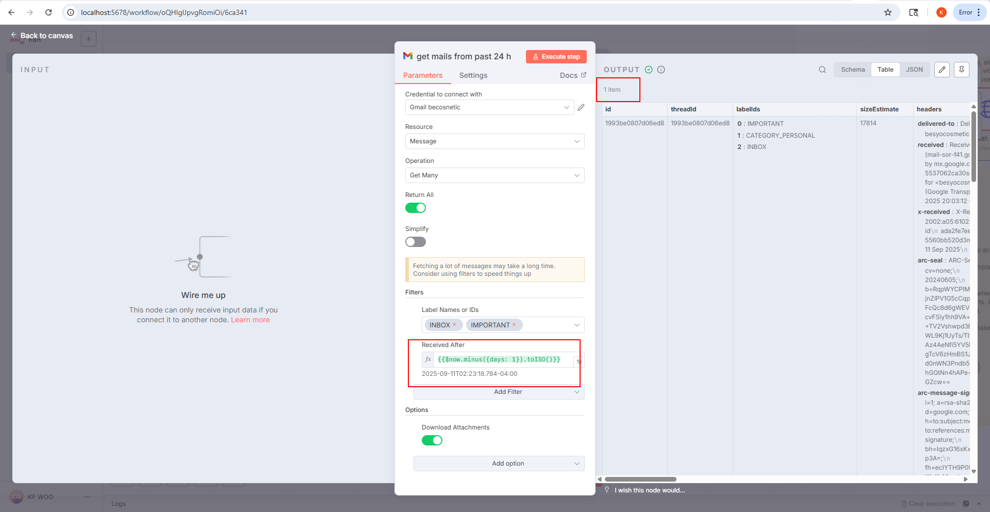The width and height of the screenshot is (990, 512).
Task: Click the output info icon
Action: 661,70
